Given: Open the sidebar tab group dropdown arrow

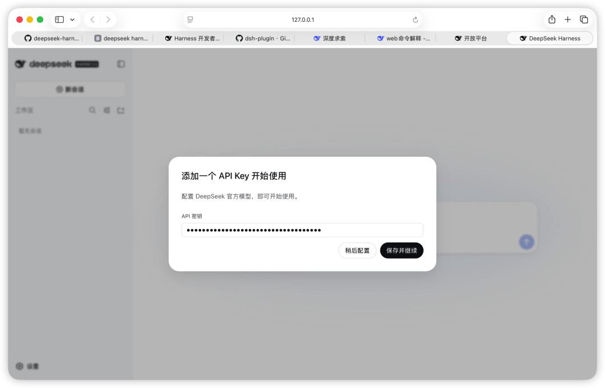Looking at the screenshot, I should coord(72,20).
